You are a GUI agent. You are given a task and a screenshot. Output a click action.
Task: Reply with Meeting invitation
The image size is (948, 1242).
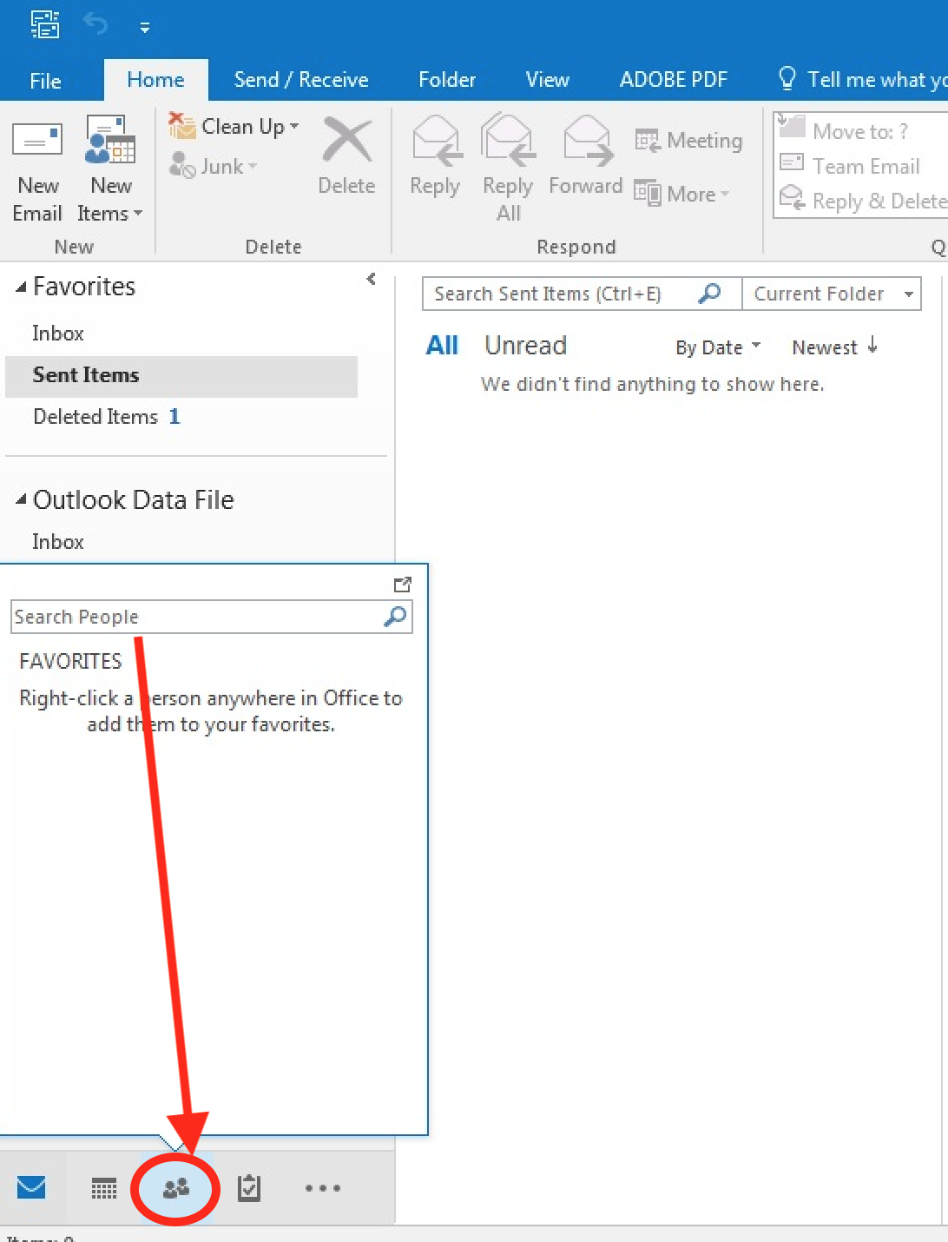click(x=688, y=140)
